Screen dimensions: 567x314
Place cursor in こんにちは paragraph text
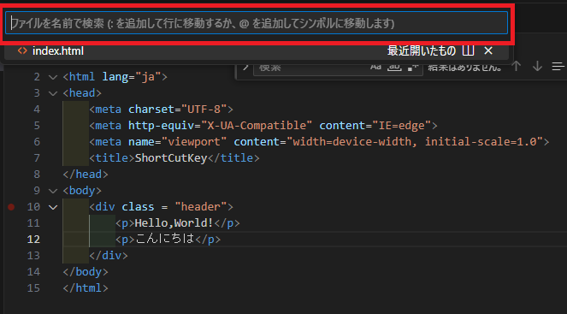coord(164,239)
